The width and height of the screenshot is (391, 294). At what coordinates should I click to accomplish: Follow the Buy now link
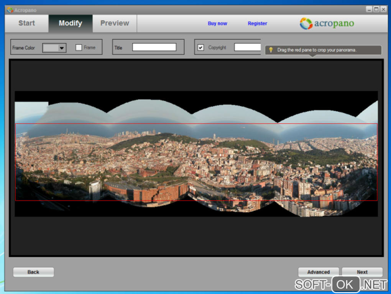(x=217, y=23)
